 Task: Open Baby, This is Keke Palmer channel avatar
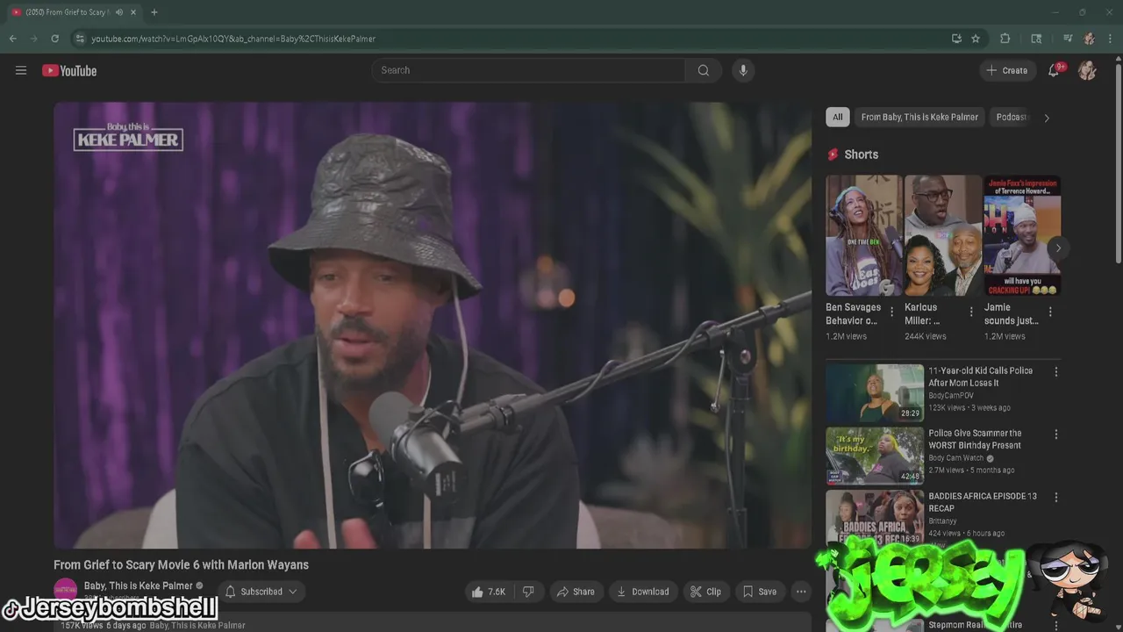pyautogui.click(x=66, y=591)
